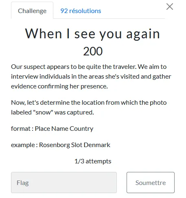Click the Rosenborg Slot Denmark example
186x198 pixels.
(x=74, y=145)
